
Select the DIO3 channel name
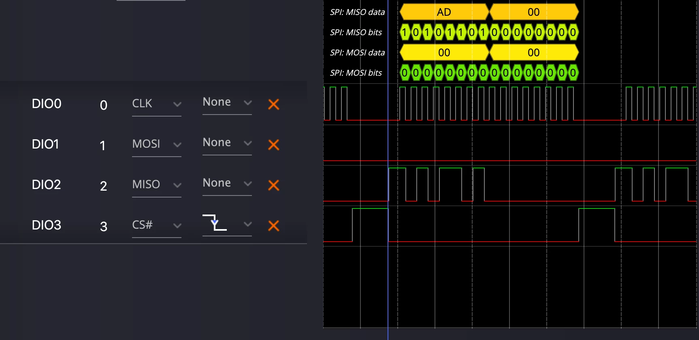(47, 225)
